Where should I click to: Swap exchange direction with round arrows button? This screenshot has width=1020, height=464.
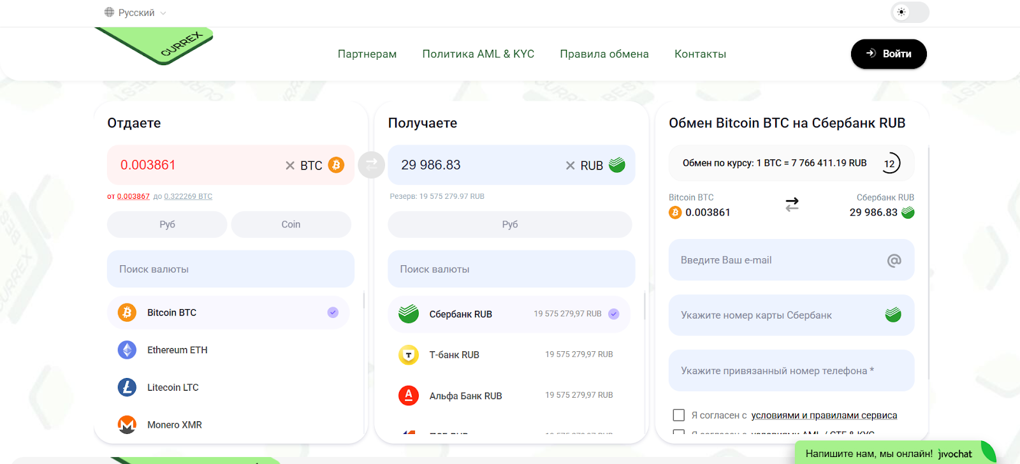click(371, 164)
